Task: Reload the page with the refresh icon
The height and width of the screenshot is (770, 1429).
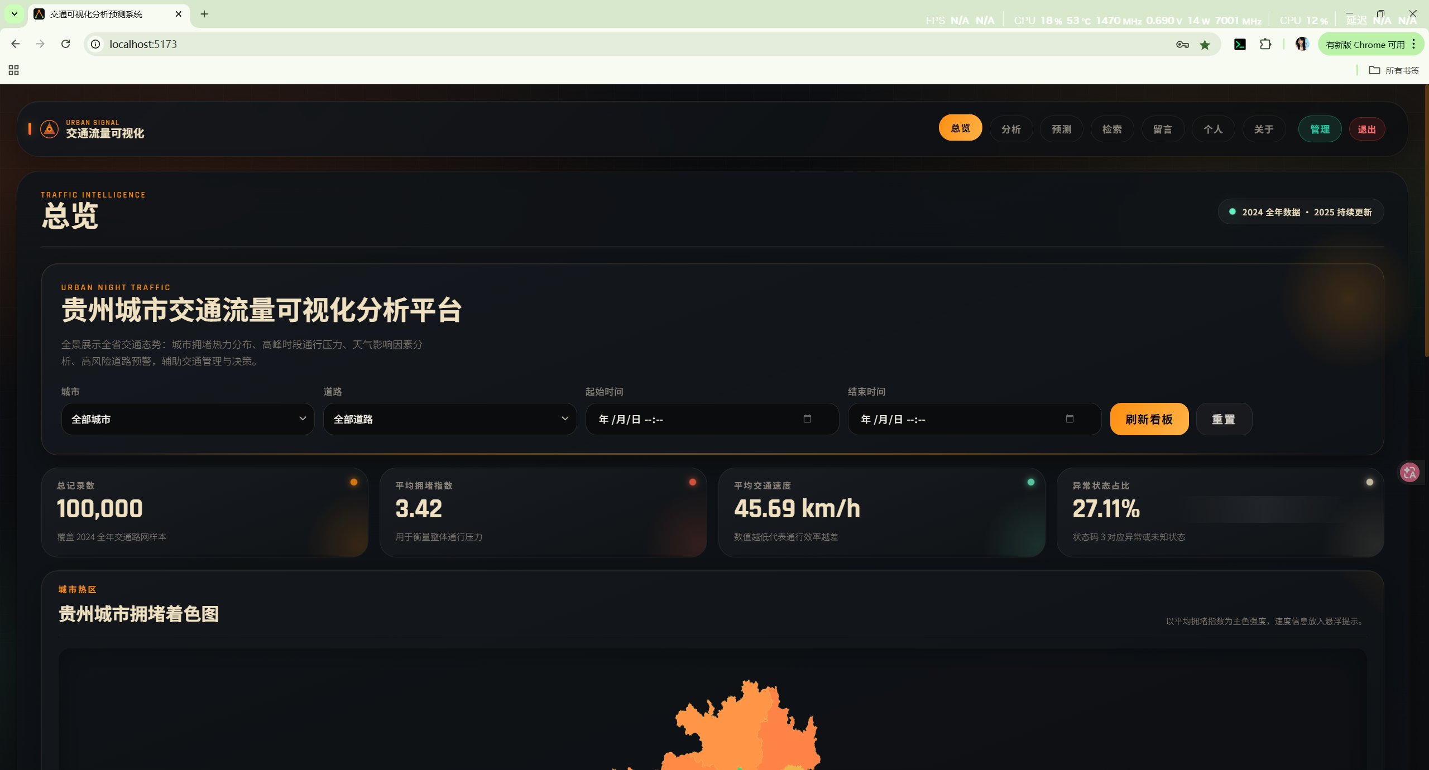Action: click(x=66, y=44)
